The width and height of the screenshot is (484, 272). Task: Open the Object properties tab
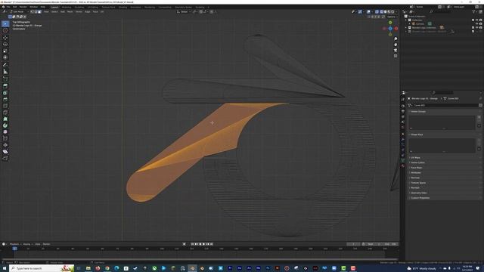point(403,134)
